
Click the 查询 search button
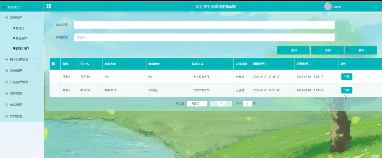pyautogui.click(x=293, y=50)
